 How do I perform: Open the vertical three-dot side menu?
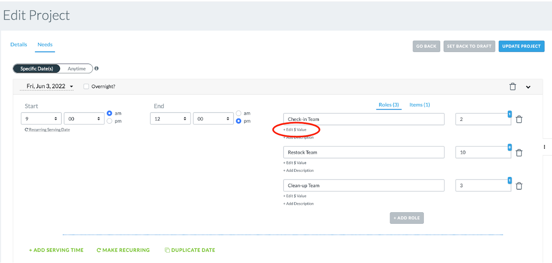544,147
